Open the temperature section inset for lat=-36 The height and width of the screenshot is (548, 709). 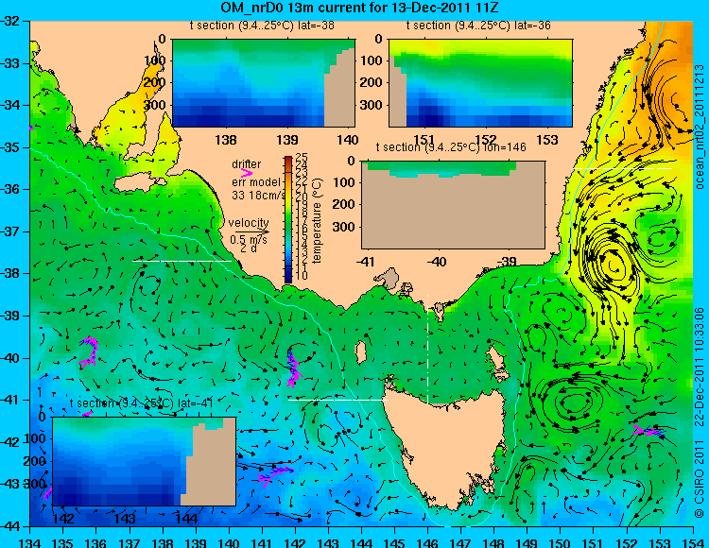pos(480,83)
